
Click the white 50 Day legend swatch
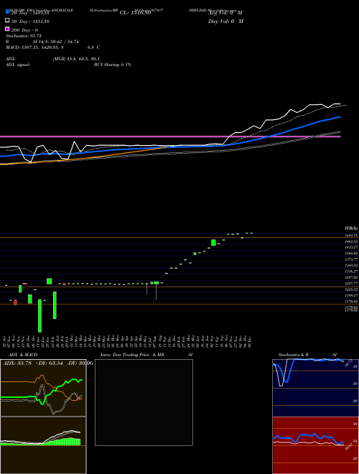[x=7, y=21]
